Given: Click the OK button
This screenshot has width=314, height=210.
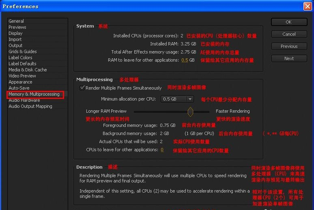Looking at the screenshot, I should [x=289, y=22].
